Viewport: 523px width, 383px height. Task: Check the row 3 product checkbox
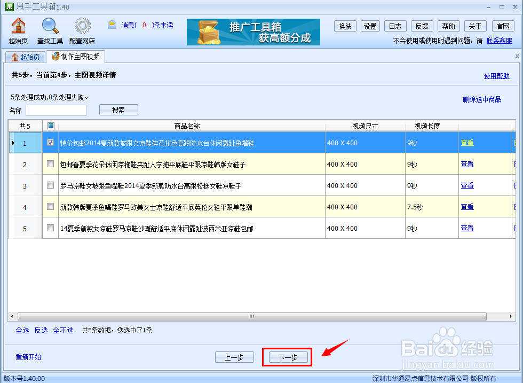click(x=50, y=185)
